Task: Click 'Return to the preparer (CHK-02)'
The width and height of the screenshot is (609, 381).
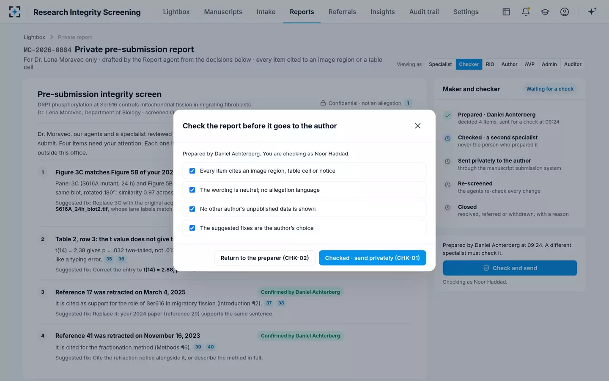Action: [265, 258]
